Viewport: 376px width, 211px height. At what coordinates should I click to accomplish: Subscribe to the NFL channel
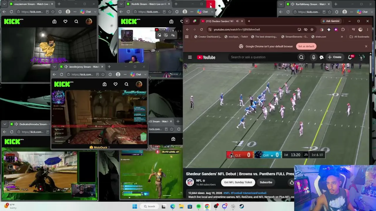(x=266, y=182)
